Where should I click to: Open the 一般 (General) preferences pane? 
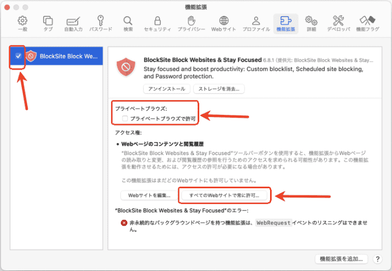coord(22,24)
